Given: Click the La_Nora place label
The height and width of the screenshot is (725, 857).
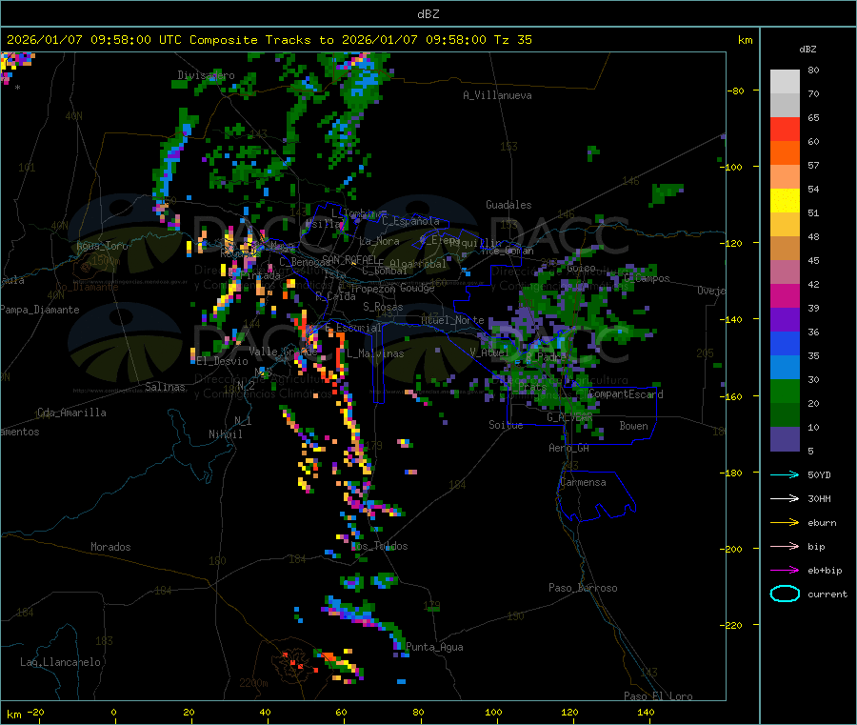Looking at the screenshot, I should tap(379, 241).
